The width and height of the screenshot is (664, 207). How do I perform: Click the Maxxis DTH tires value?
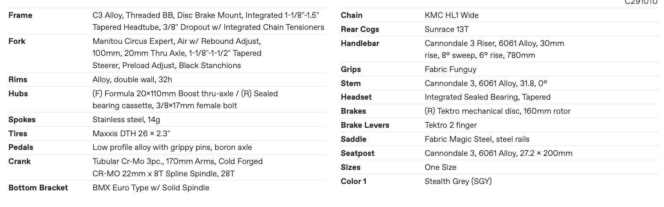pyautogui.click(x=131, y=134)
